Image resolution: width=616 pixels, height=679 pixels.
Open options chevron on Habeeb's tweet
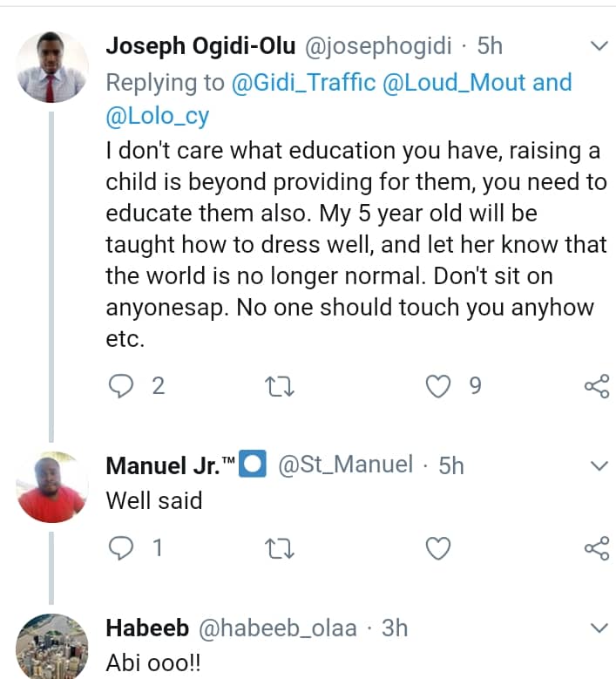point(599,628)
